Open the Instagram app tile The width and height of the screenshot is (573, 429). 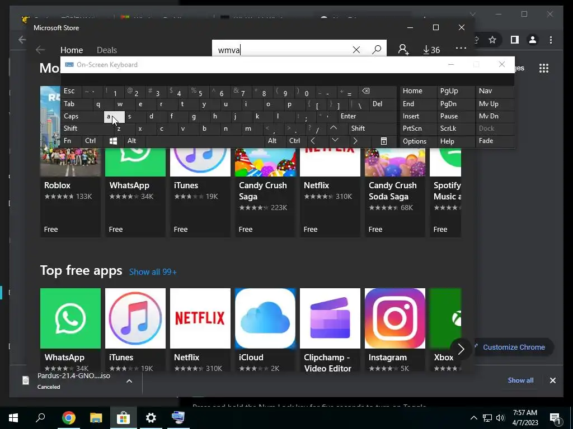[394, 330]
